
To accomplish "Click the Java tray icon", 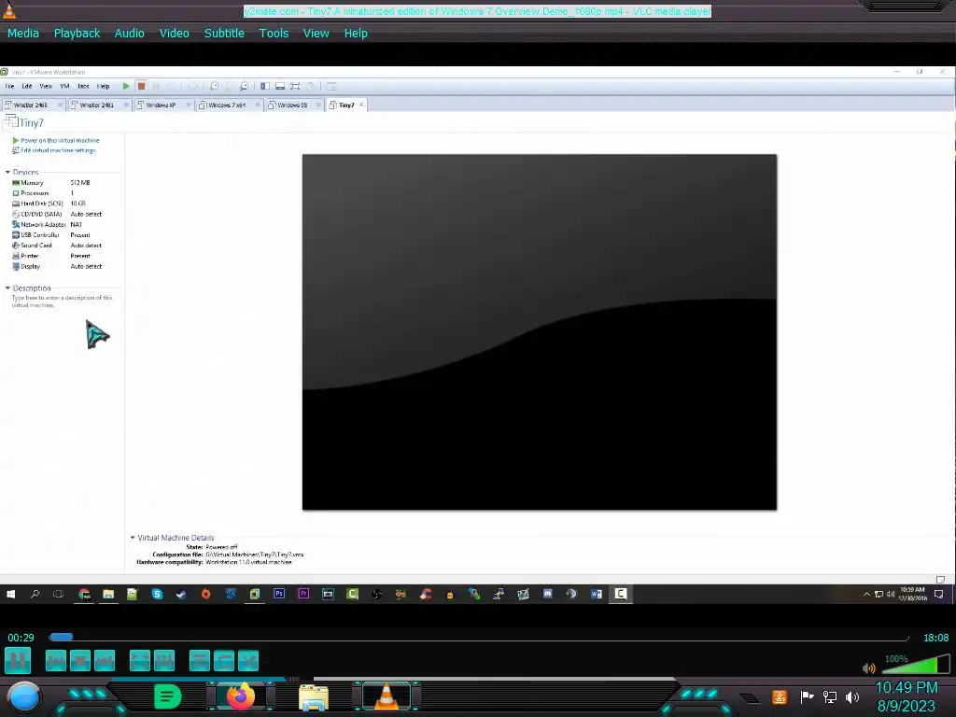I will [780, 696].
